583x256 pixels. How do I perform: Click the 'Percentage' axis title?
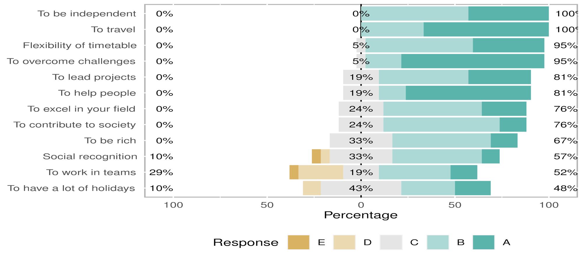click(361, 215)
